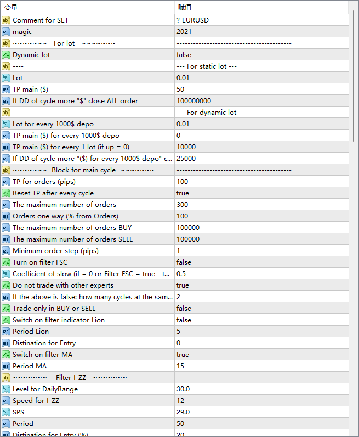The image size is (359, 437).
Task: Click icon beside The maximum number of orders BUY
Action: 6,228
